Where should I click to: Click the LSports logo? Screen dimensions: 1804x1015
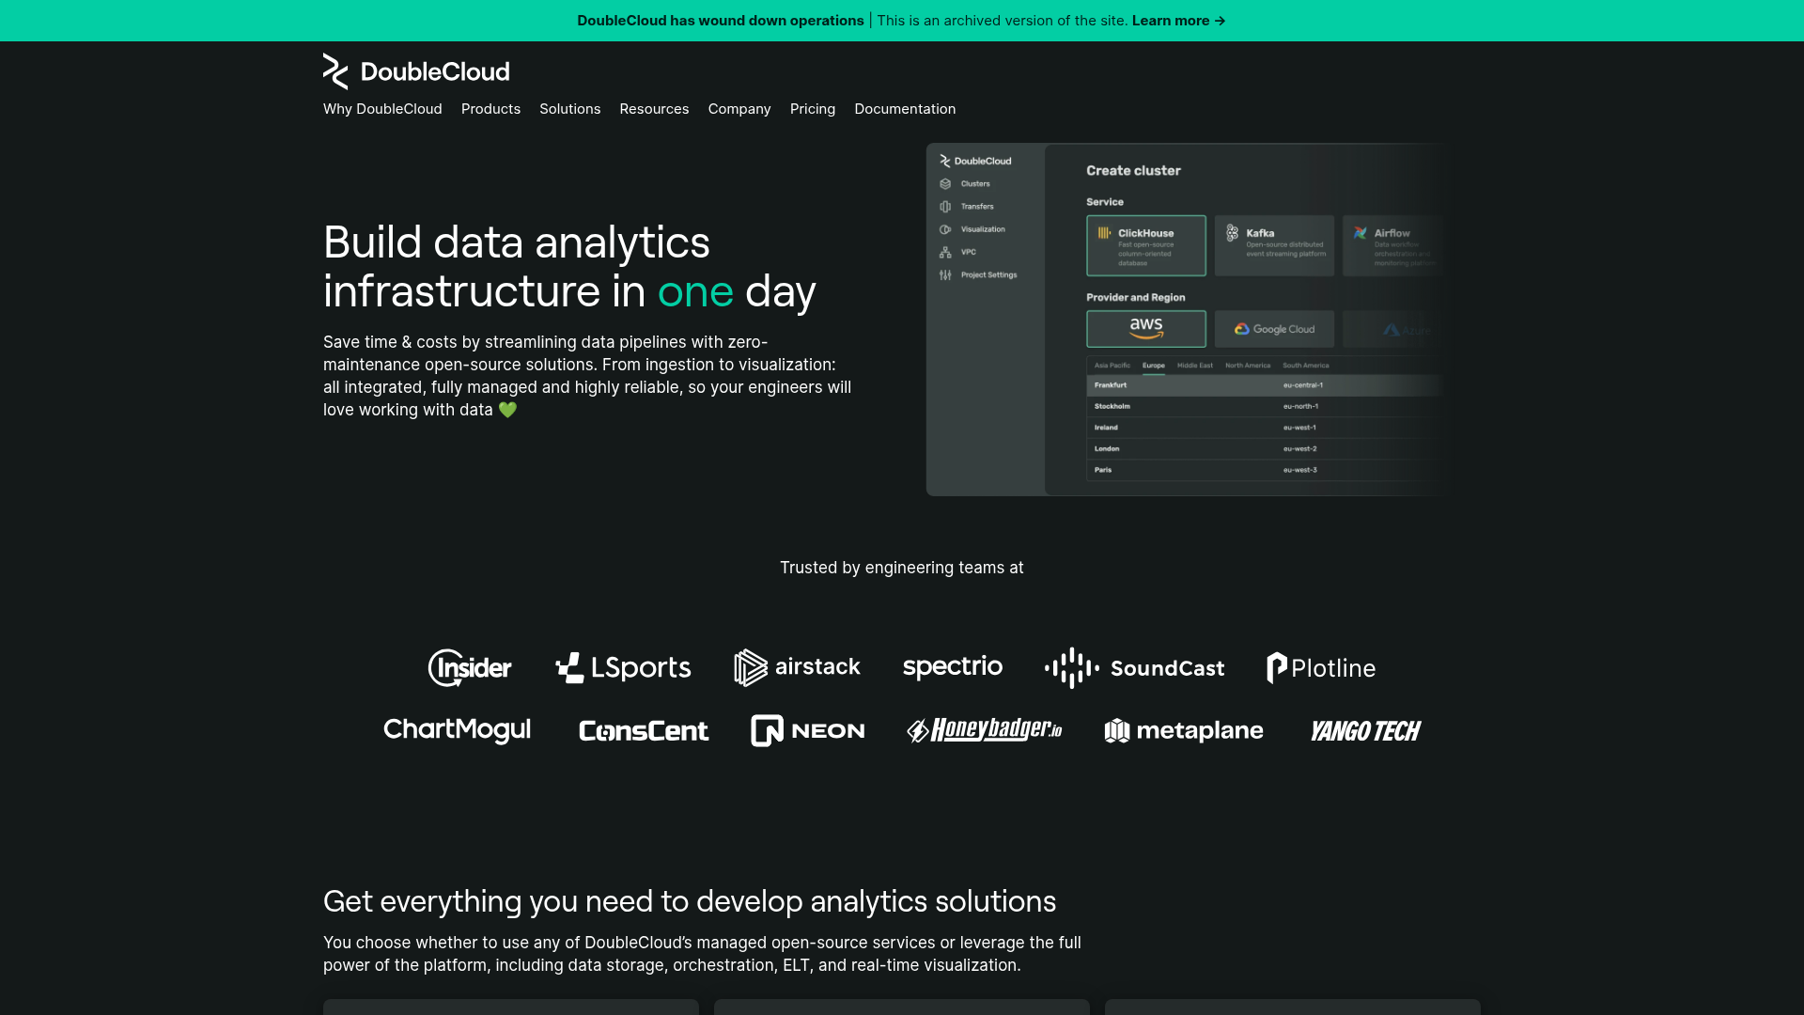[x=623, y=668]
